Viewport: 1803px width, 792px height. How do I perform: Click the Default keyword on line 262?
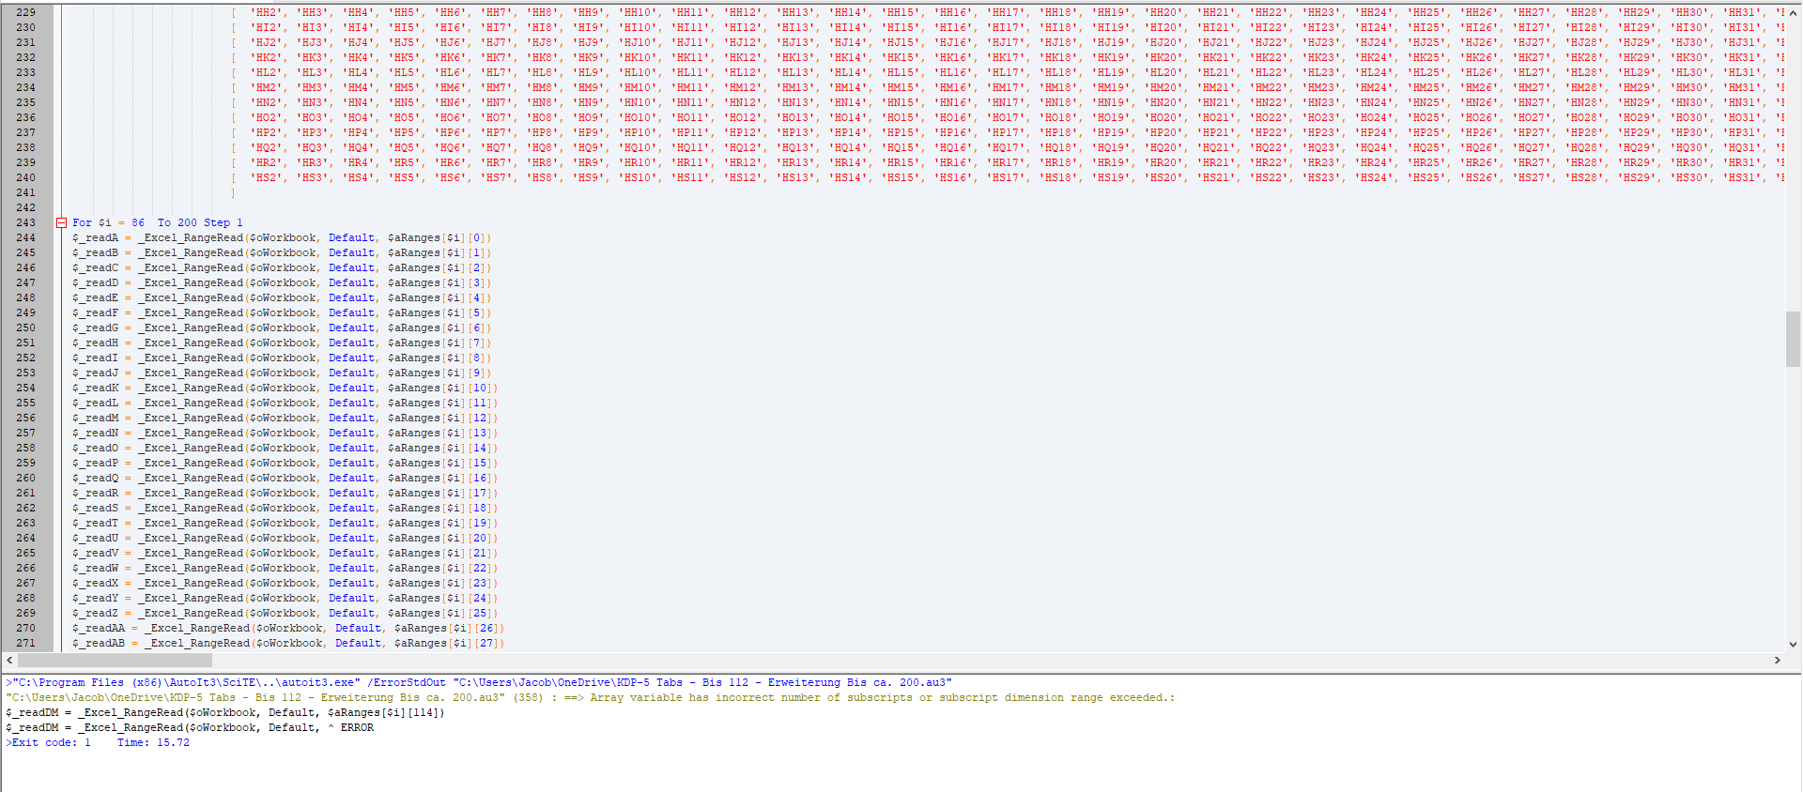pos(351,509)
